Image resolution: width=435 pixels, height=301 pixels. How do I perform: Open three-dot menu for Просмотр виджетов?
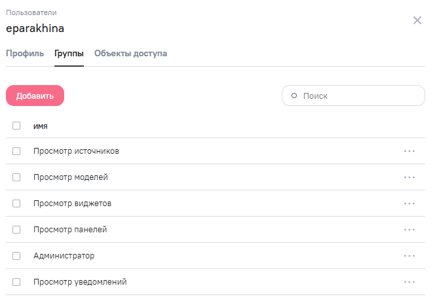409,204
